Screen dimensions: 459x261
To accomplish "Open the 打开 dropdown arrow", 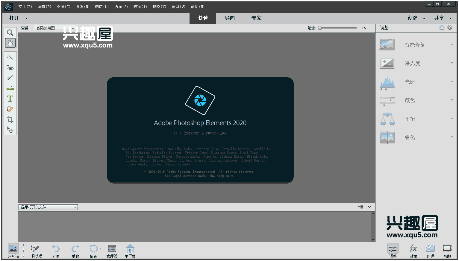I will [x=26, y=18].
